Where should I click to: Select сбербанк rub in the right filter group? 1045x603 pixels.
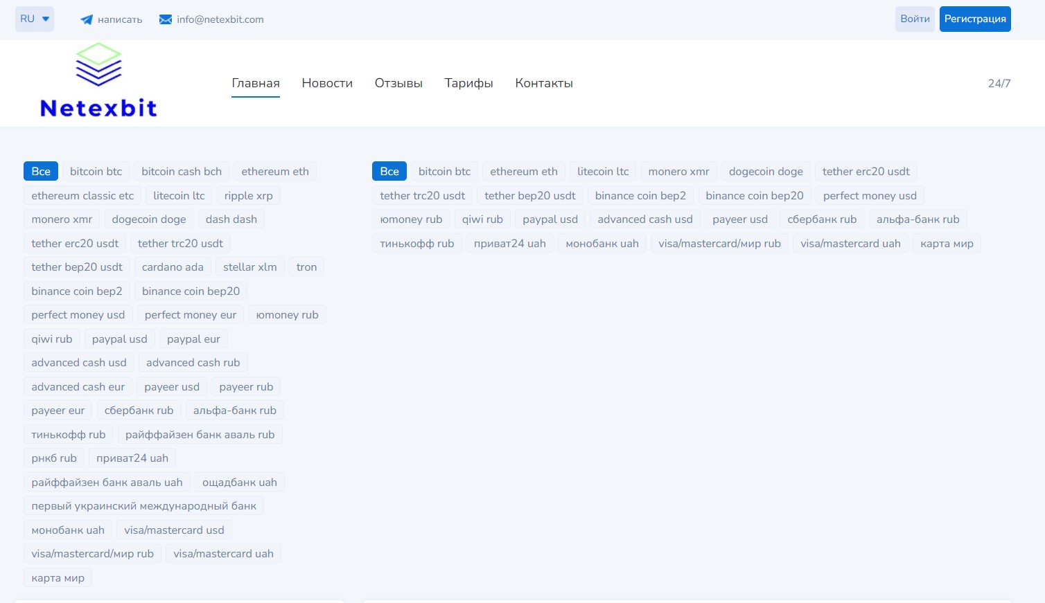tap(822, 219)
